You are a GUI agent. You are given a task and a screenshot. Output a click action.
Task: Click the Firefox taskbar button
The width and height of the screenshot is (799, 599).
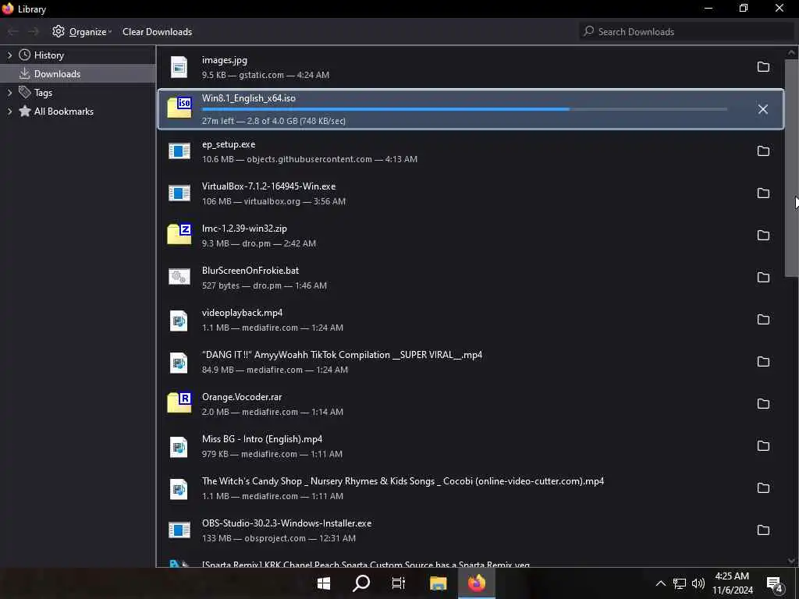(477, 583)
